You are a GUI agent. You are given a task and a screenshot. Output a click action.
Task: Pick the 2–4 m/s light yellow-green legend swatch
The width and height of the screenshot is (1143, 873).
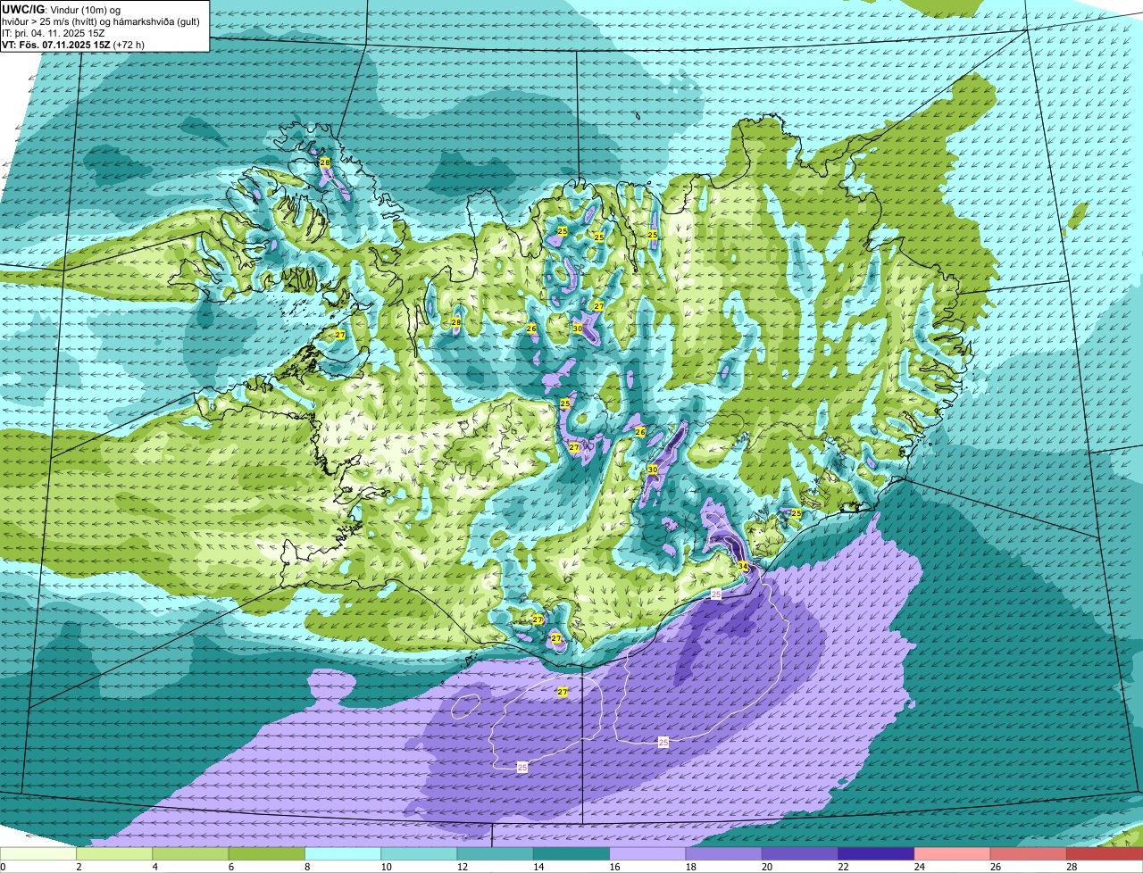[114, 854]
